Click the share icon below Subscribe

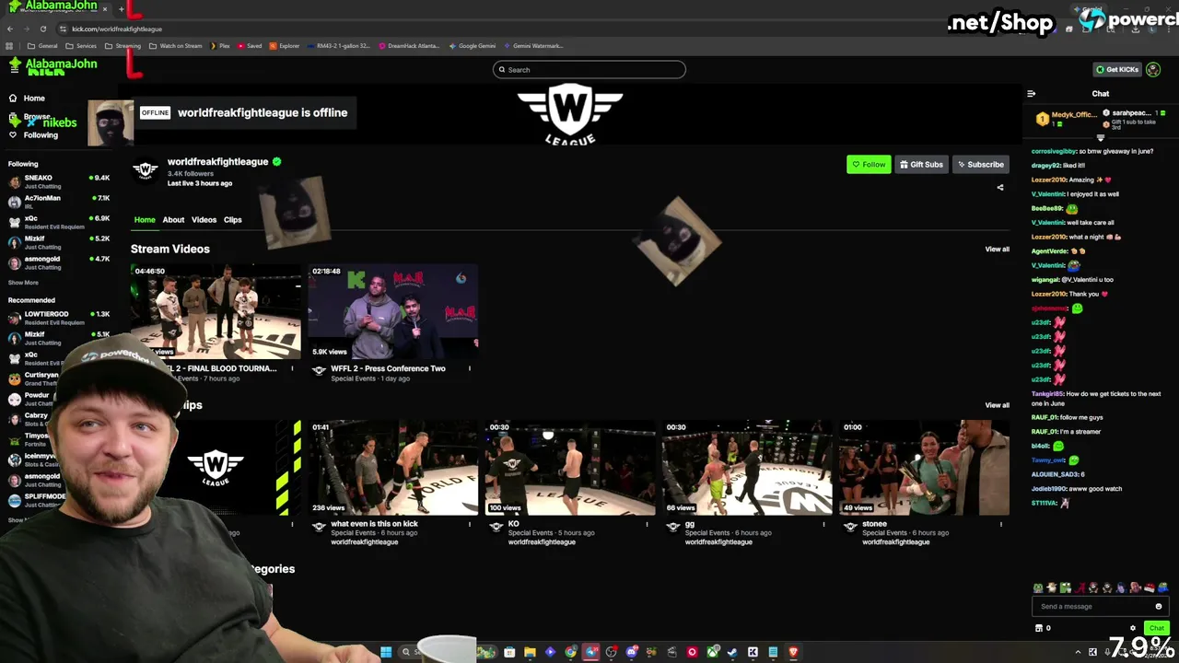(x=1000, y=188)
